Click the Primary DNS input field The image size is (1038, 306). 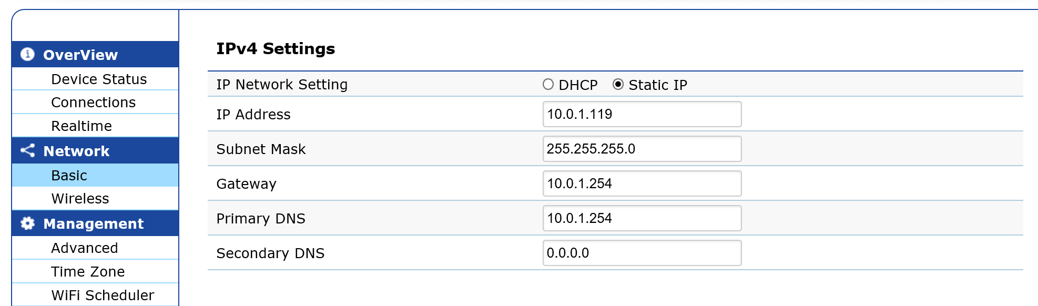pyautogui.click(x=642, y=218)
